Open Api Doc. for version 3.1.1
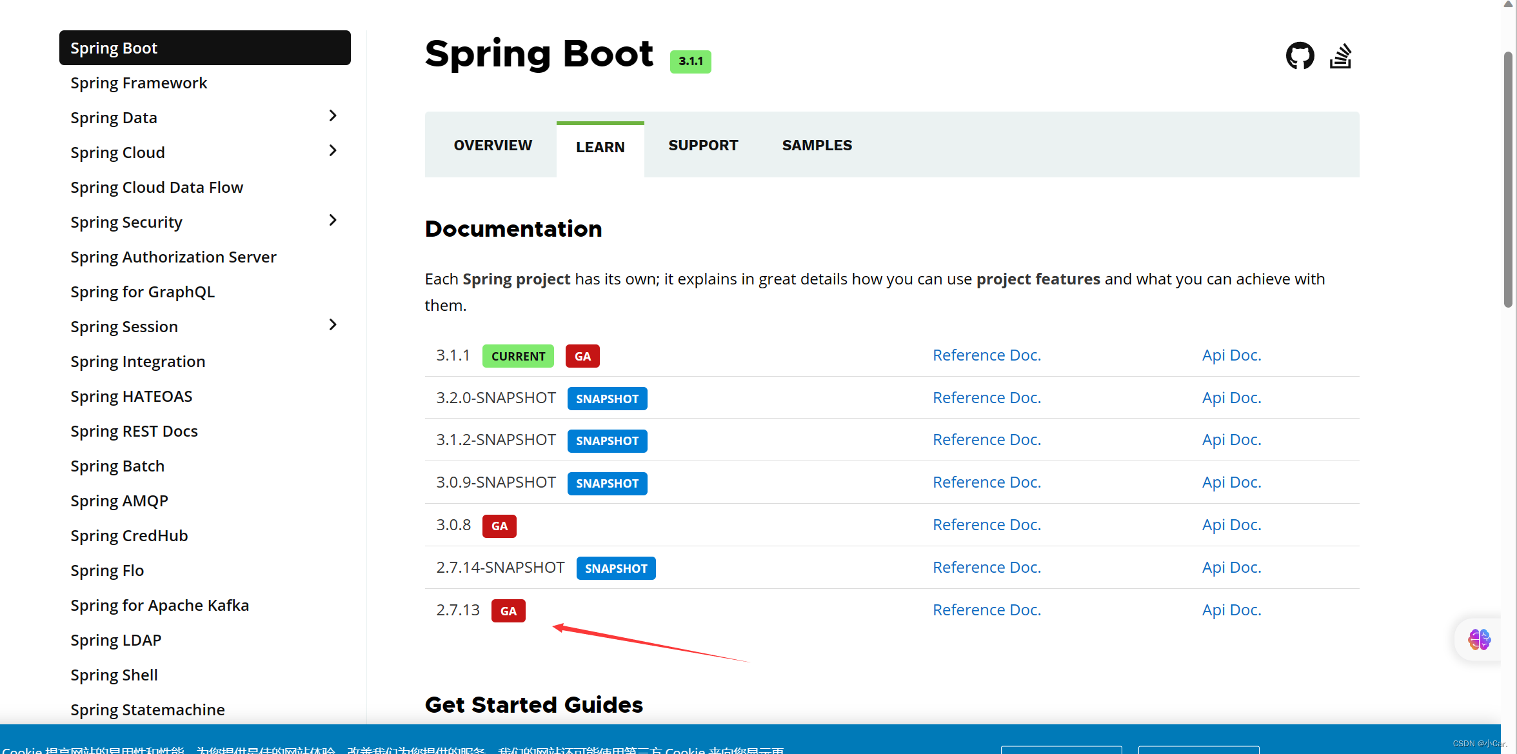The image size is (1517, 754). click(1231, 355)
